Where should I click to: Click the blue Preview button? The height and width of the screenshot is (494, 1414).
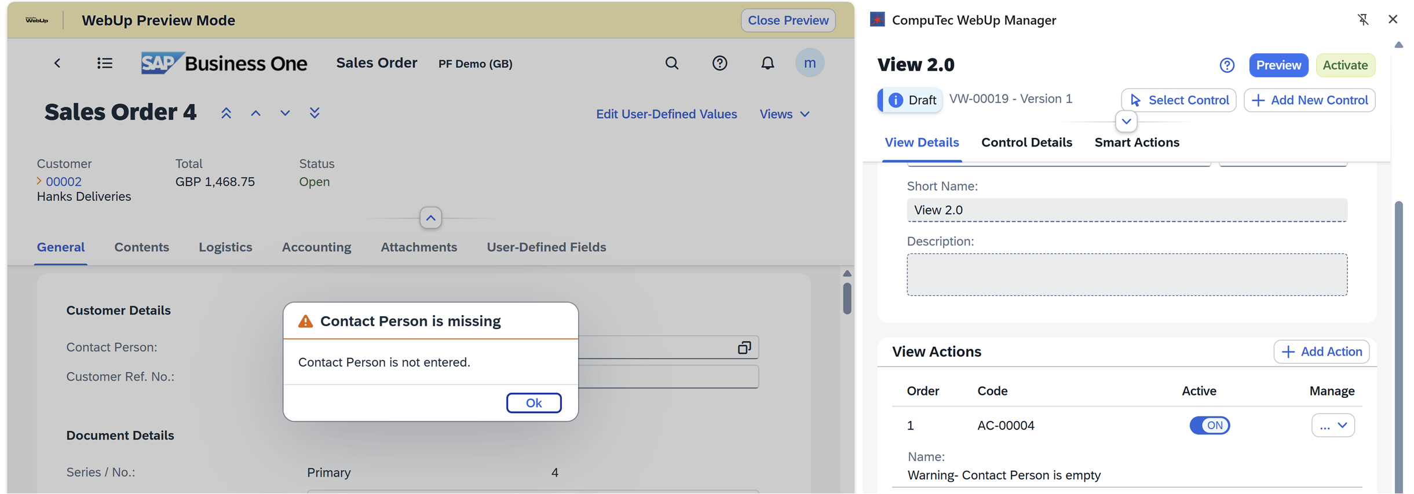point(1278,65)
